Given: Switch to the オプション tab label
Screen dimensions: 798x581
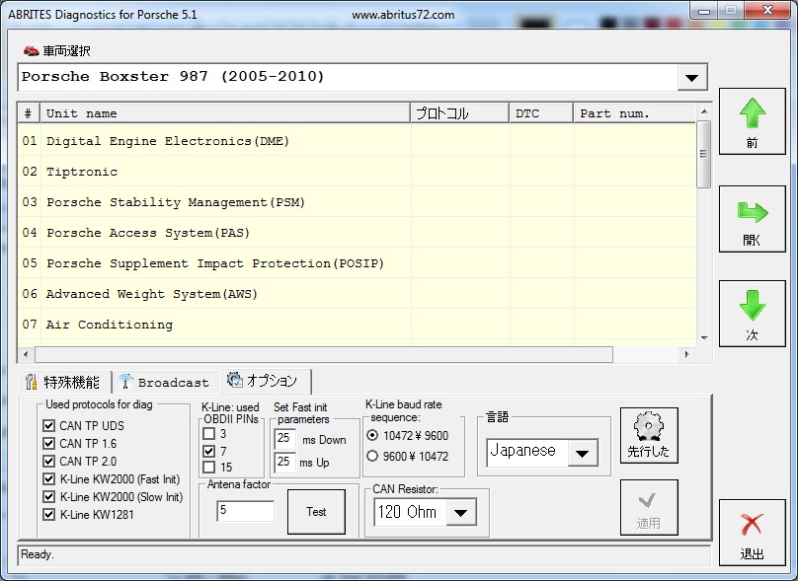Looking at the screenshot, I should pos(272,380).
